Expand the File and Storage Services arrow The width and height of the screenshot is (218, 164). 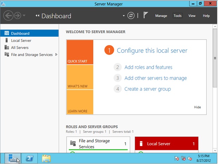click(56, 55)
